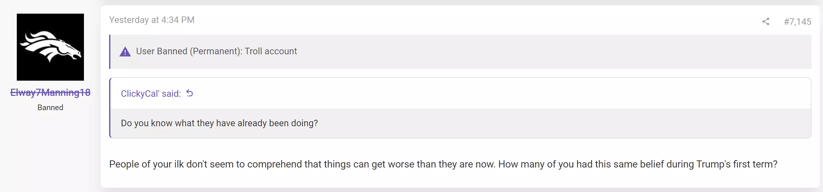The height and width of the screenshot is (192, 823).
Task: Click the purple warning triangle icon
Action: [125, 52]
